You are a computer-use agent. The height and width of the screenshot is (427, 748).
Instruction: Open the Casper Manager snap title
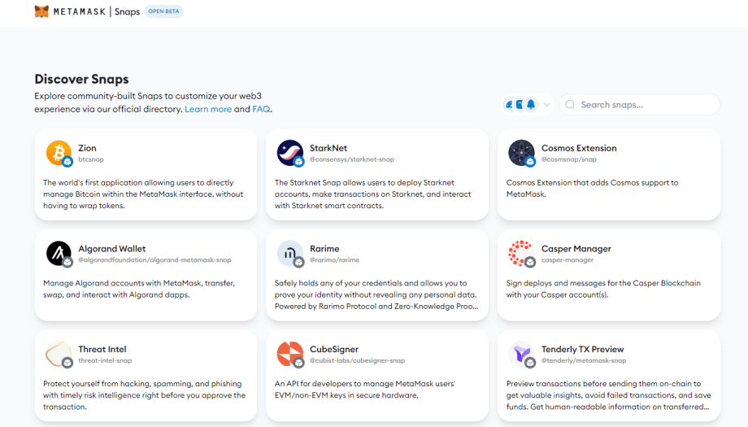pos(576,249)
